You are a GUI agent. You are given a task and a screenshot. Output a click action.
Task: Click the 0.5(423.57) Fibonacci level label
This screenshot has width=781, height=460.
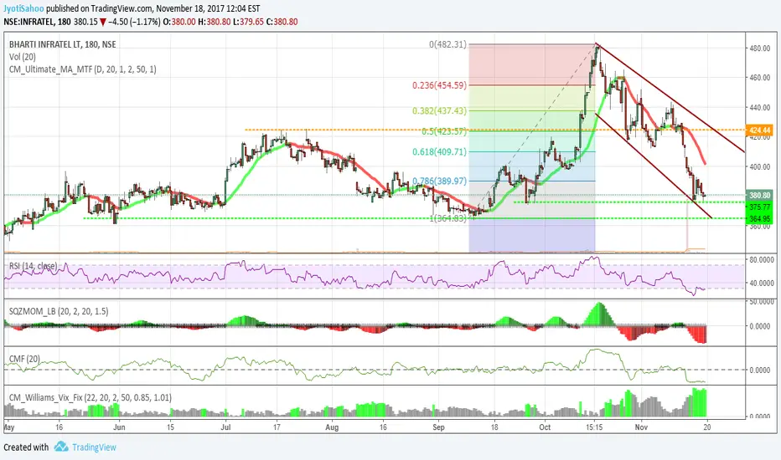444,132
